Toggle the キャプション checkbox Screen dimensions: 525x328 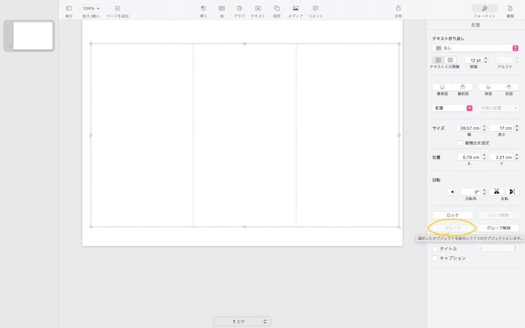[x=434, y=258]
